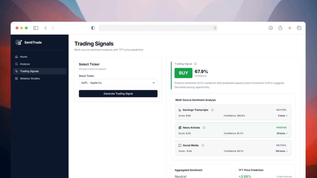Click info icon next to News Articles
The height and width of the screenshot is (178, 317).
tap(204, 128)
